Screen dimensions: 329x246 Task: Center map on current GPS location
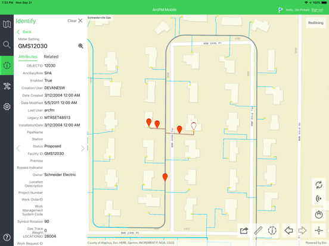319,231
